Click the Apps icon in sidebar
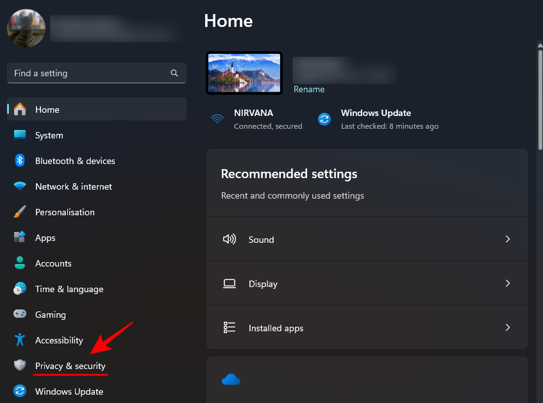The width and height of the screenshot is (543, 403). [20, 237]
